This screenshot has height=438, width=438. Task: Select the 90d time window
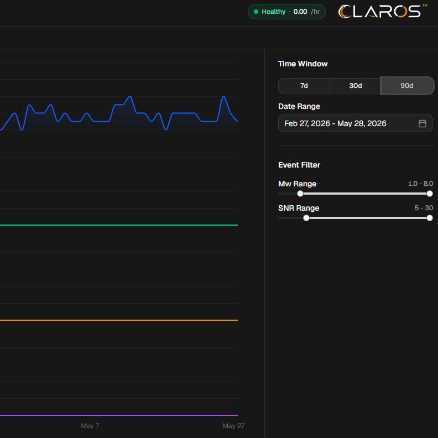tap(407, 86)
